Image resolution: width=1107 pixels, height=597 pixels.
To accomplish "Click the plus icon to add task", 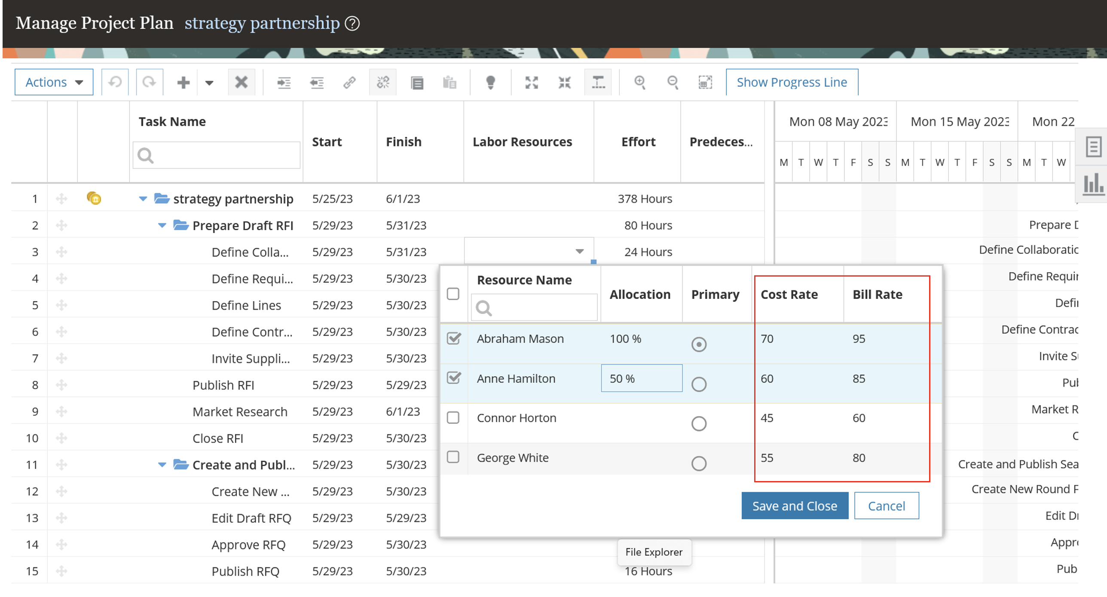I will tap(183, 82).
